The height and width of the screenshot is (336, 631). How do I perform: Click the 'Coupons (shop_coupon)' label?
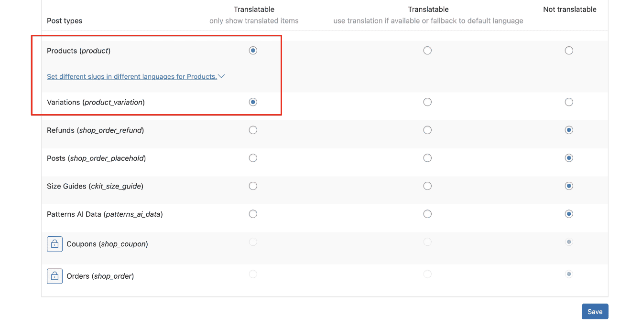point(107,244)
